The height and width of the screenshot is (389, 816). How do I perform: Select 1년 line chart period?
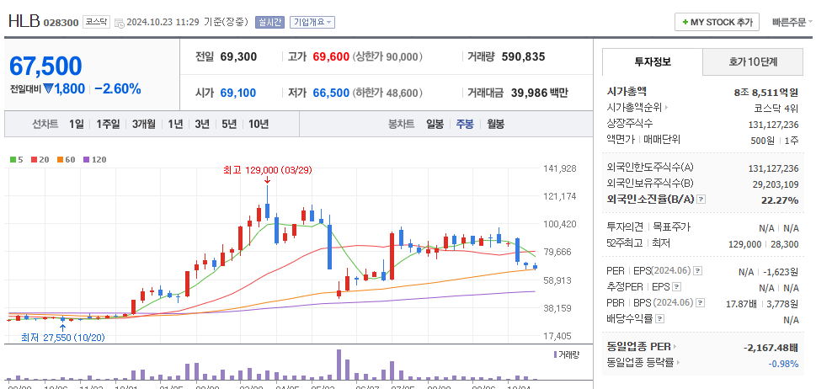(x=175, y=125)
